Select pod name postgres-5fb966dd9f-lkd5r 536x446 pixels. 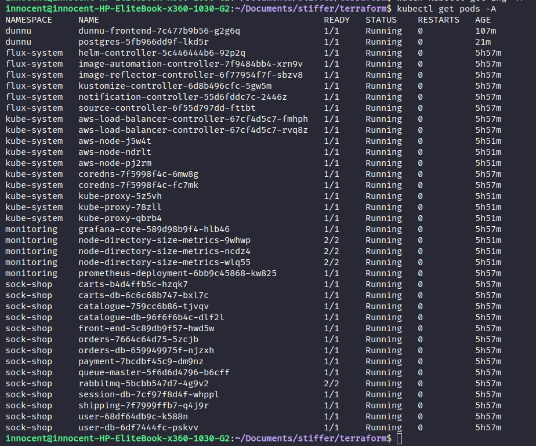[x=144, y=42]
